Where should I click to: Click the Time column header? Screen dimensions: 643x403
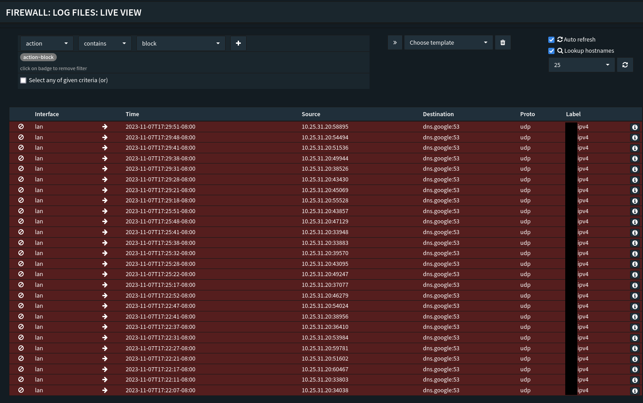pyautogui.click(x=132, y=114)
